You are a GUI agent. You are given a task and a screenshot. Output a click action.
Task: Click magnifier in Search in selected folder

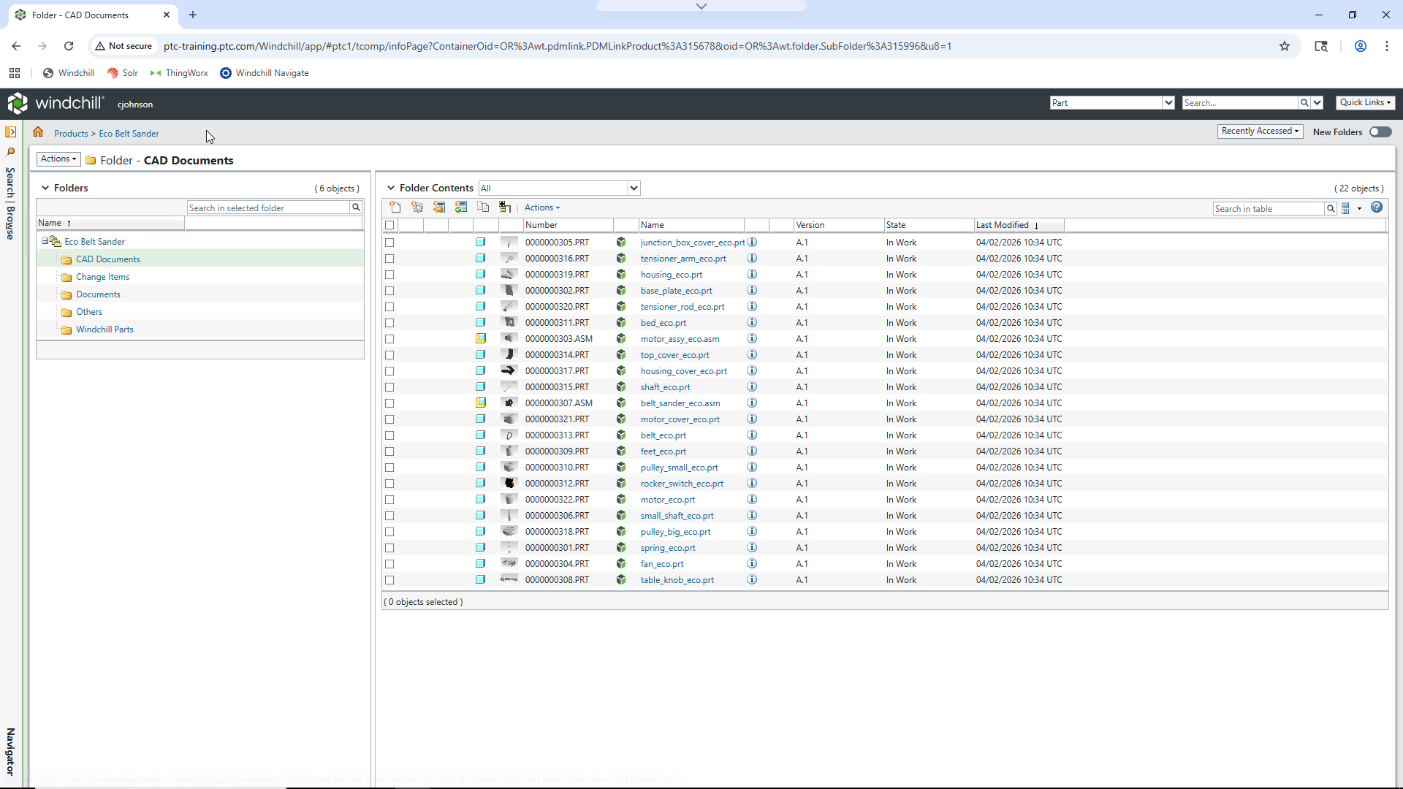tap(356, 207)
